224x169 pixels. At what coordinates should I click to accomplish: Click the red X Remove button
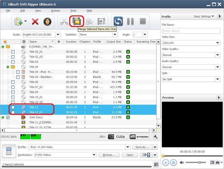click(x=35, y=22)
